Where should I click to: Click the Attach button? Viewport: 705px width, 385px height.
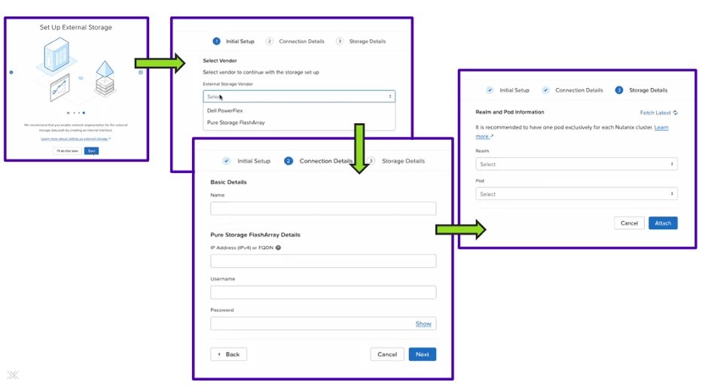663,223
